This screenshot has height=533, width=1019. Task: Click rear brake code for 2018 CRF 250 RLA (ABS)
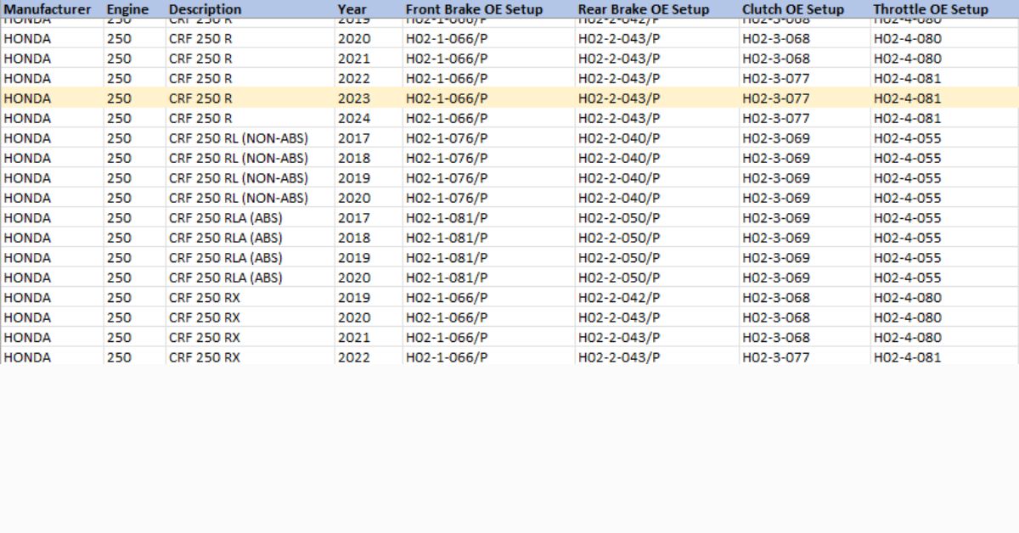pyautogui.click(x=619, y=238)
